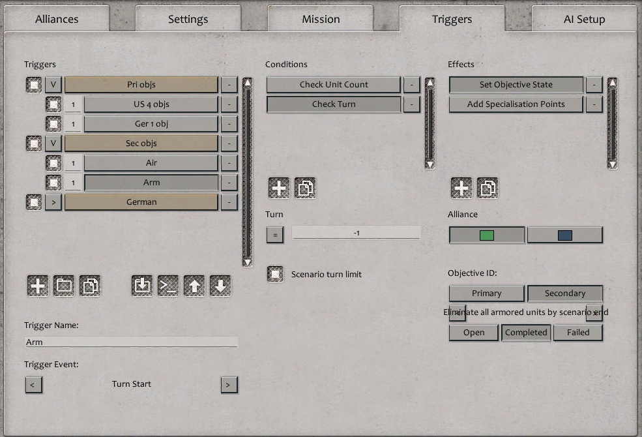
Task: Set objective type to Secondary
Action: pos(565,294)
